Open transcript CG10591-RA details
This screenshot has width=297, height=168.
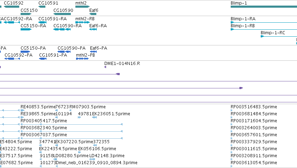click(x=52, y=19)
